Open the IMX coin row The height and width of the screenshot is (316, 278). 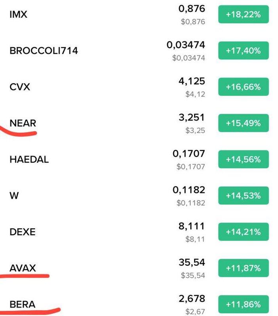139,14
